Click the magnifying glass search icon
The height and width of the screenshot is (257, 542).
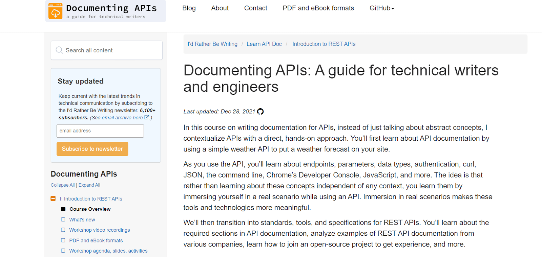point(59,50)
